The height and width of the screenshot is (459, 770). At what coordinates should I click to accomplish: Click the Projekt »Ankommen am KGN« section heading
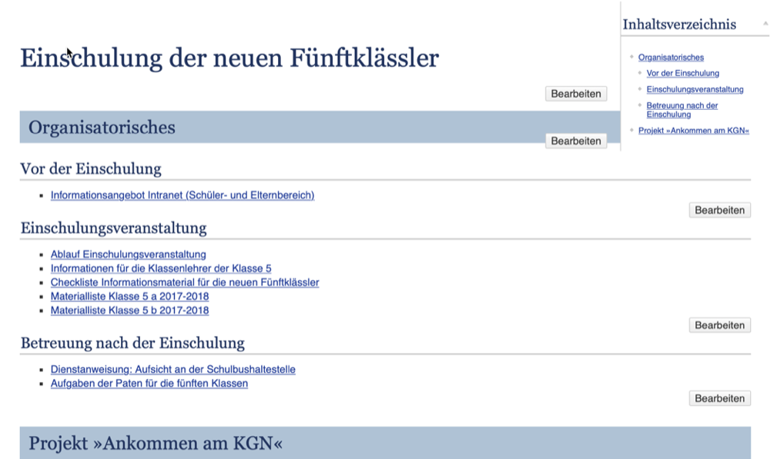156,444
